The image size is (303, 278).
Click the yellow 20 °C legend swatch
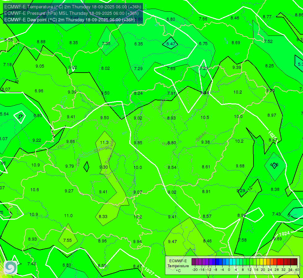point(262,262)
